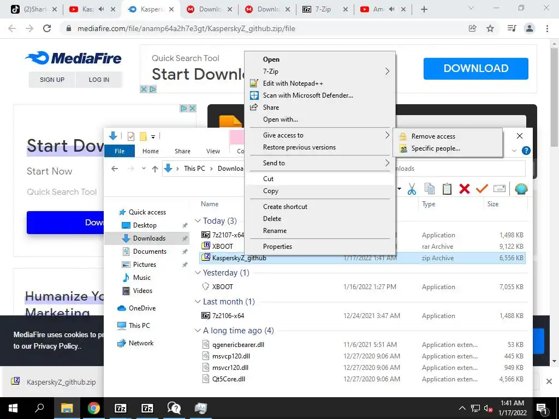This screenshot has width=559, height=419.
Task: Click the scissors Cut icon in Explorer toolbar
Action: click(x=412, y=189)
